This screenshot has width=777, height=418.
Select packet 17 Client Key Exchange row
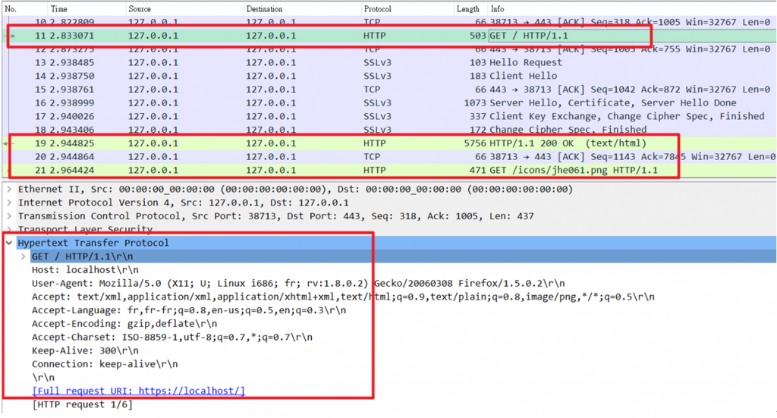tap(388, 116)
